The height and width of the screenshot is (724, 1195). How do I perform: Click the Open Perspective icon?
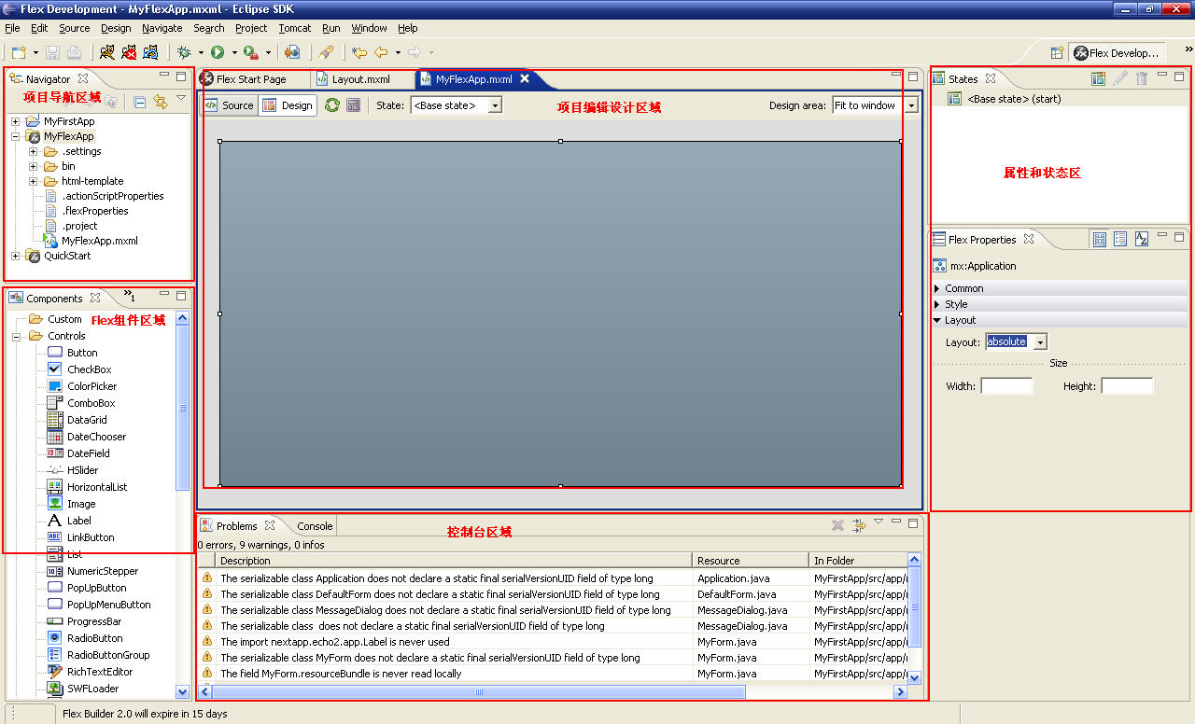(1057, 53)
